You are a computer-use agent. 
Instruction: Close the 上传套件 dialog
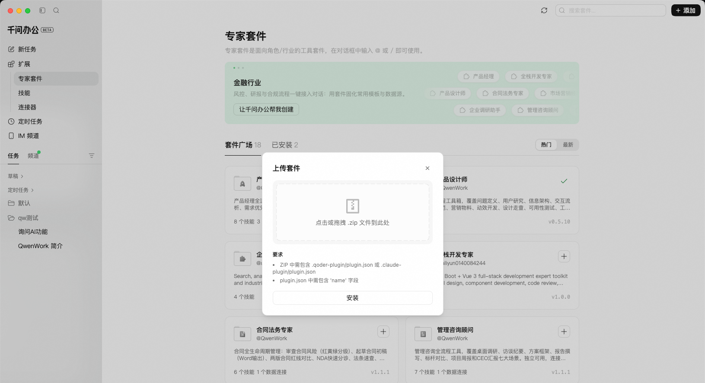[x=427, y=168]
